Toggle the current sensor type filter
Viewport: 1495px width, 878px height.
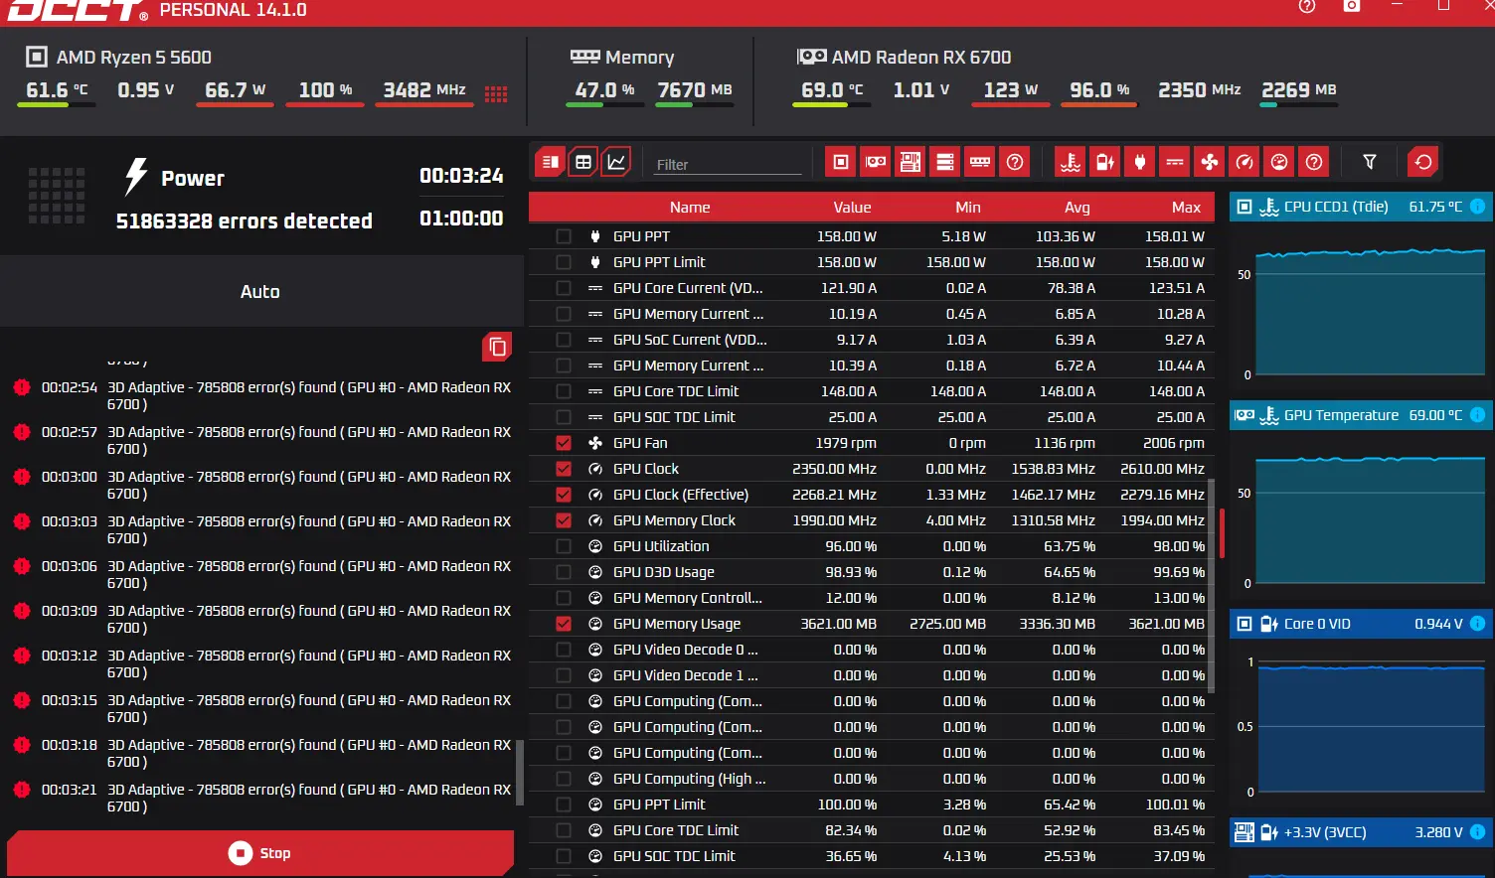pyautogui.click(x=1175, y=162)
